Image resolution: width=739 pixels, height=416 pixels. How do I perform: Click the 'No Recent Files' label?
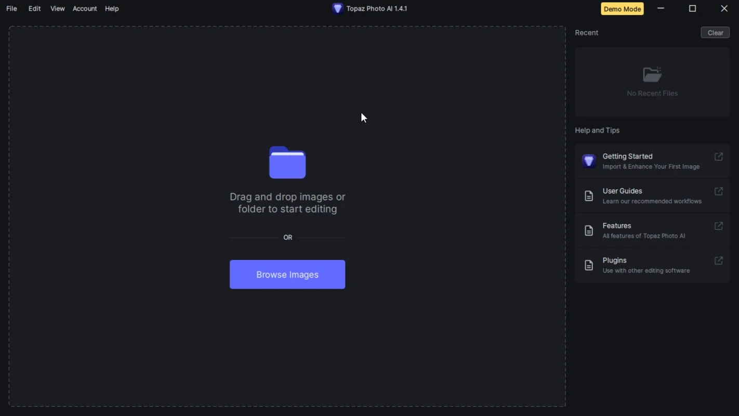pyautogui.click(x=652, y=94)
